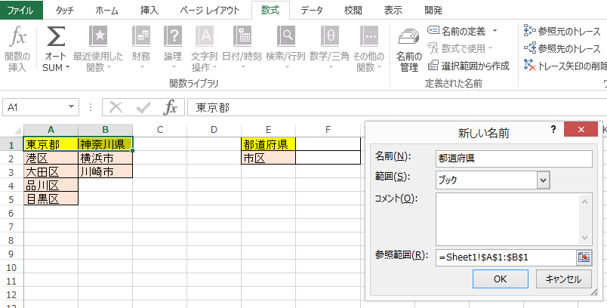Select cell containing 川崎市
This screenshot has width=607, height=308.
pyautogui.click(x=105, y=171)
